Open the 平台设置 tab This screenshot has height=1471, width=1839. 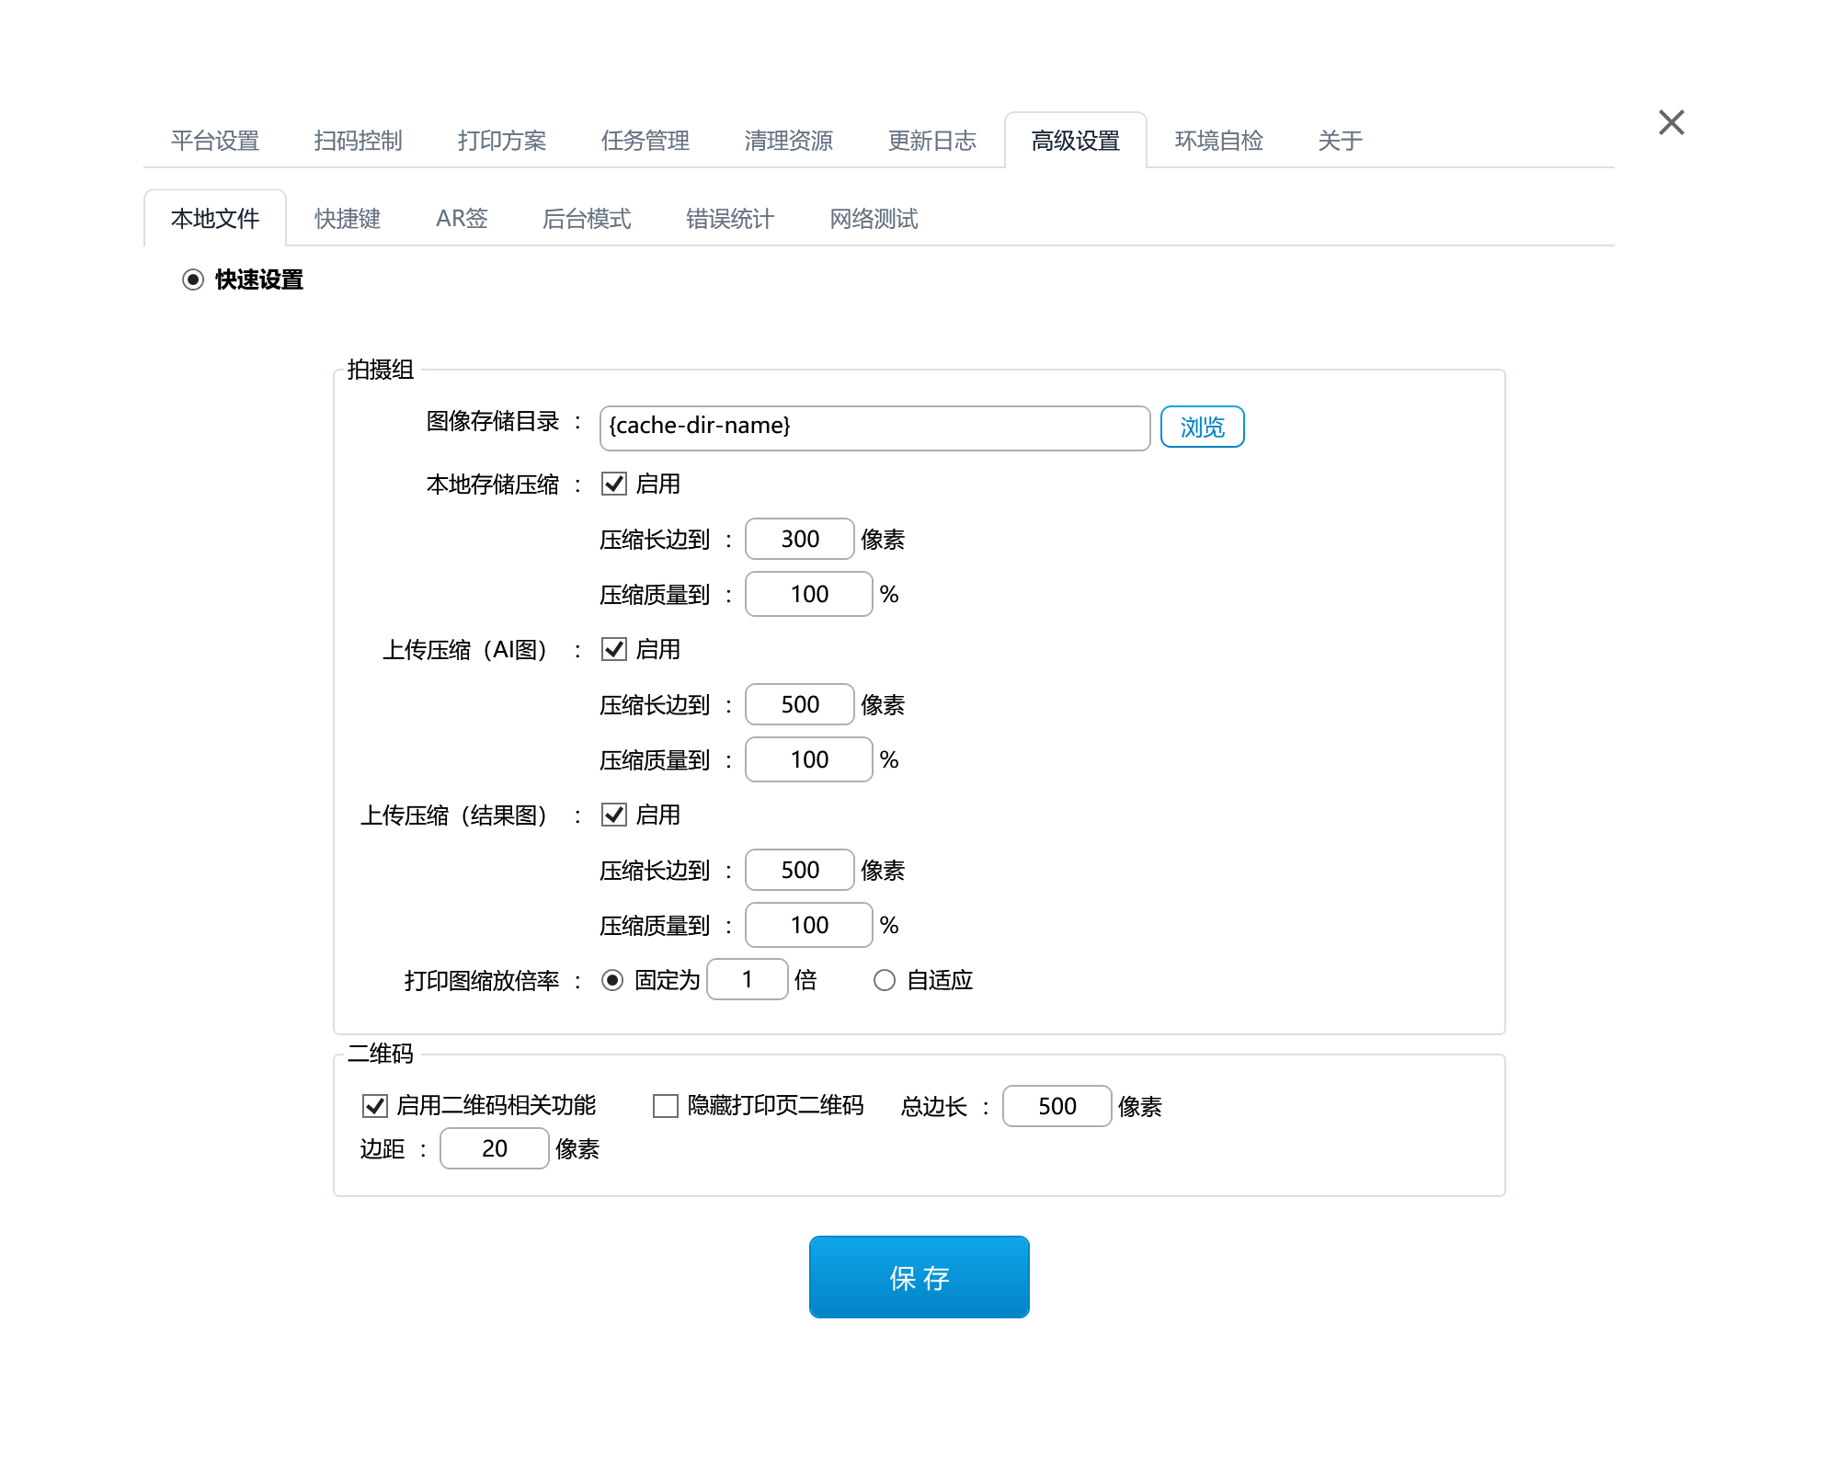click(215, 141)
